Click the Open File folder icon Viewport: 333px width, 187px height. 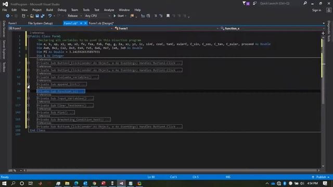(32, 16)
